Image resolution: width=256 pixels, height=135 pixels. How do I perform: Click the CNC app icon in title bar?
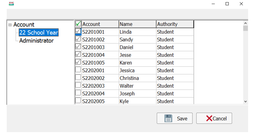tap(11, 3)
